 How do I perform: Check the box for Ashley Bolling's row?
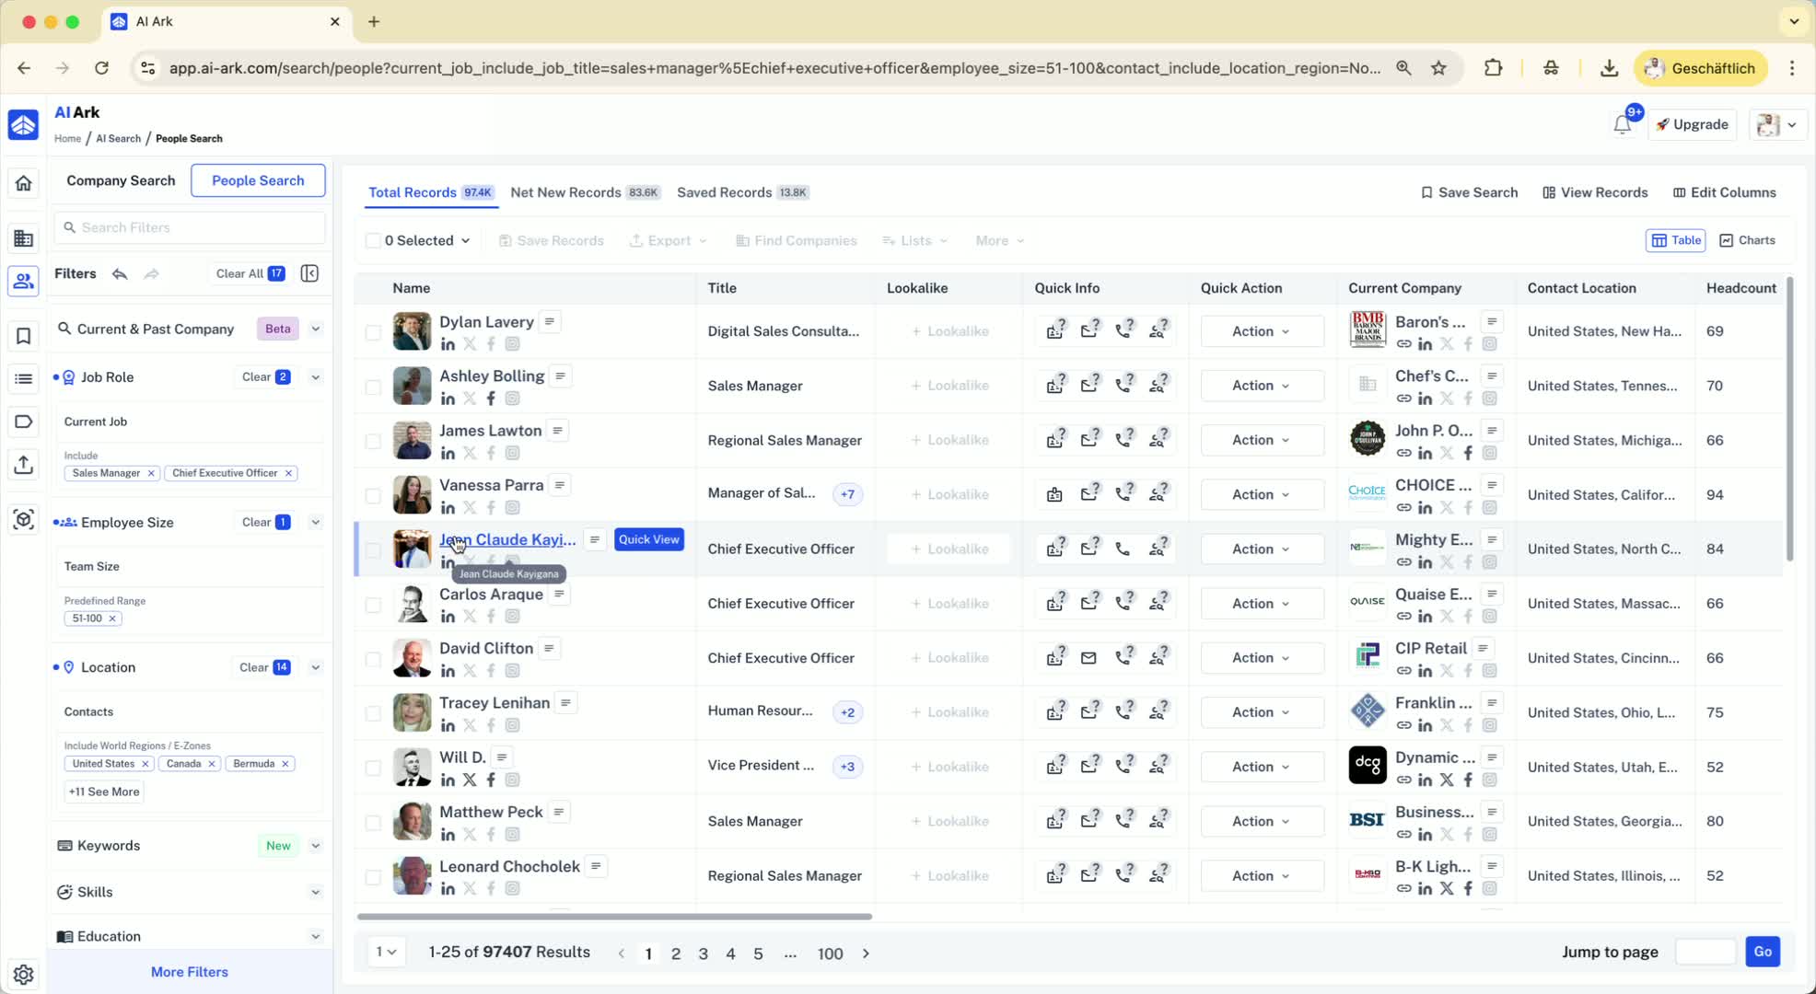click(373, 387)
